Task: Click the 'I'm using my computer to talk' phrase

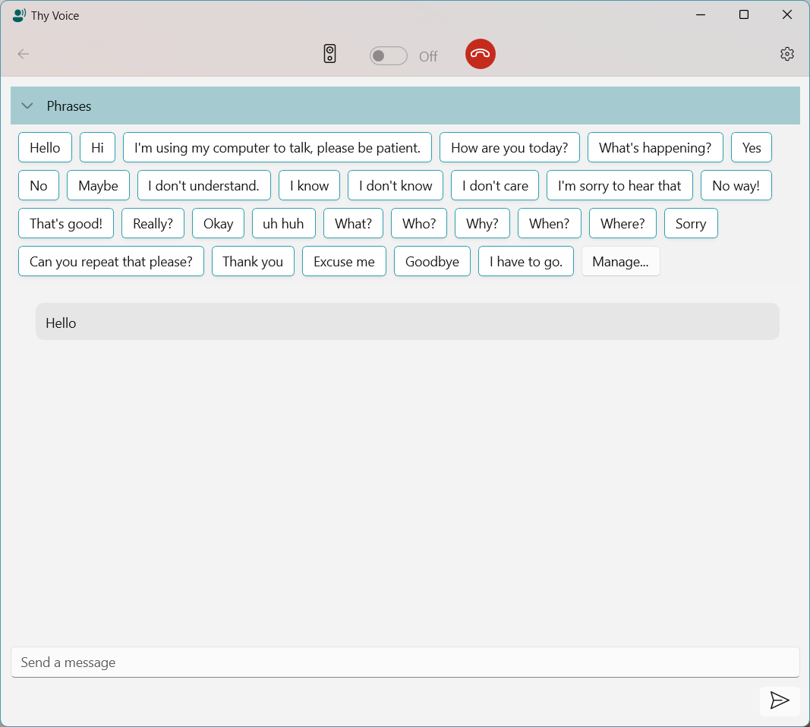Action: pyautogui.click(x=278, y=147)
